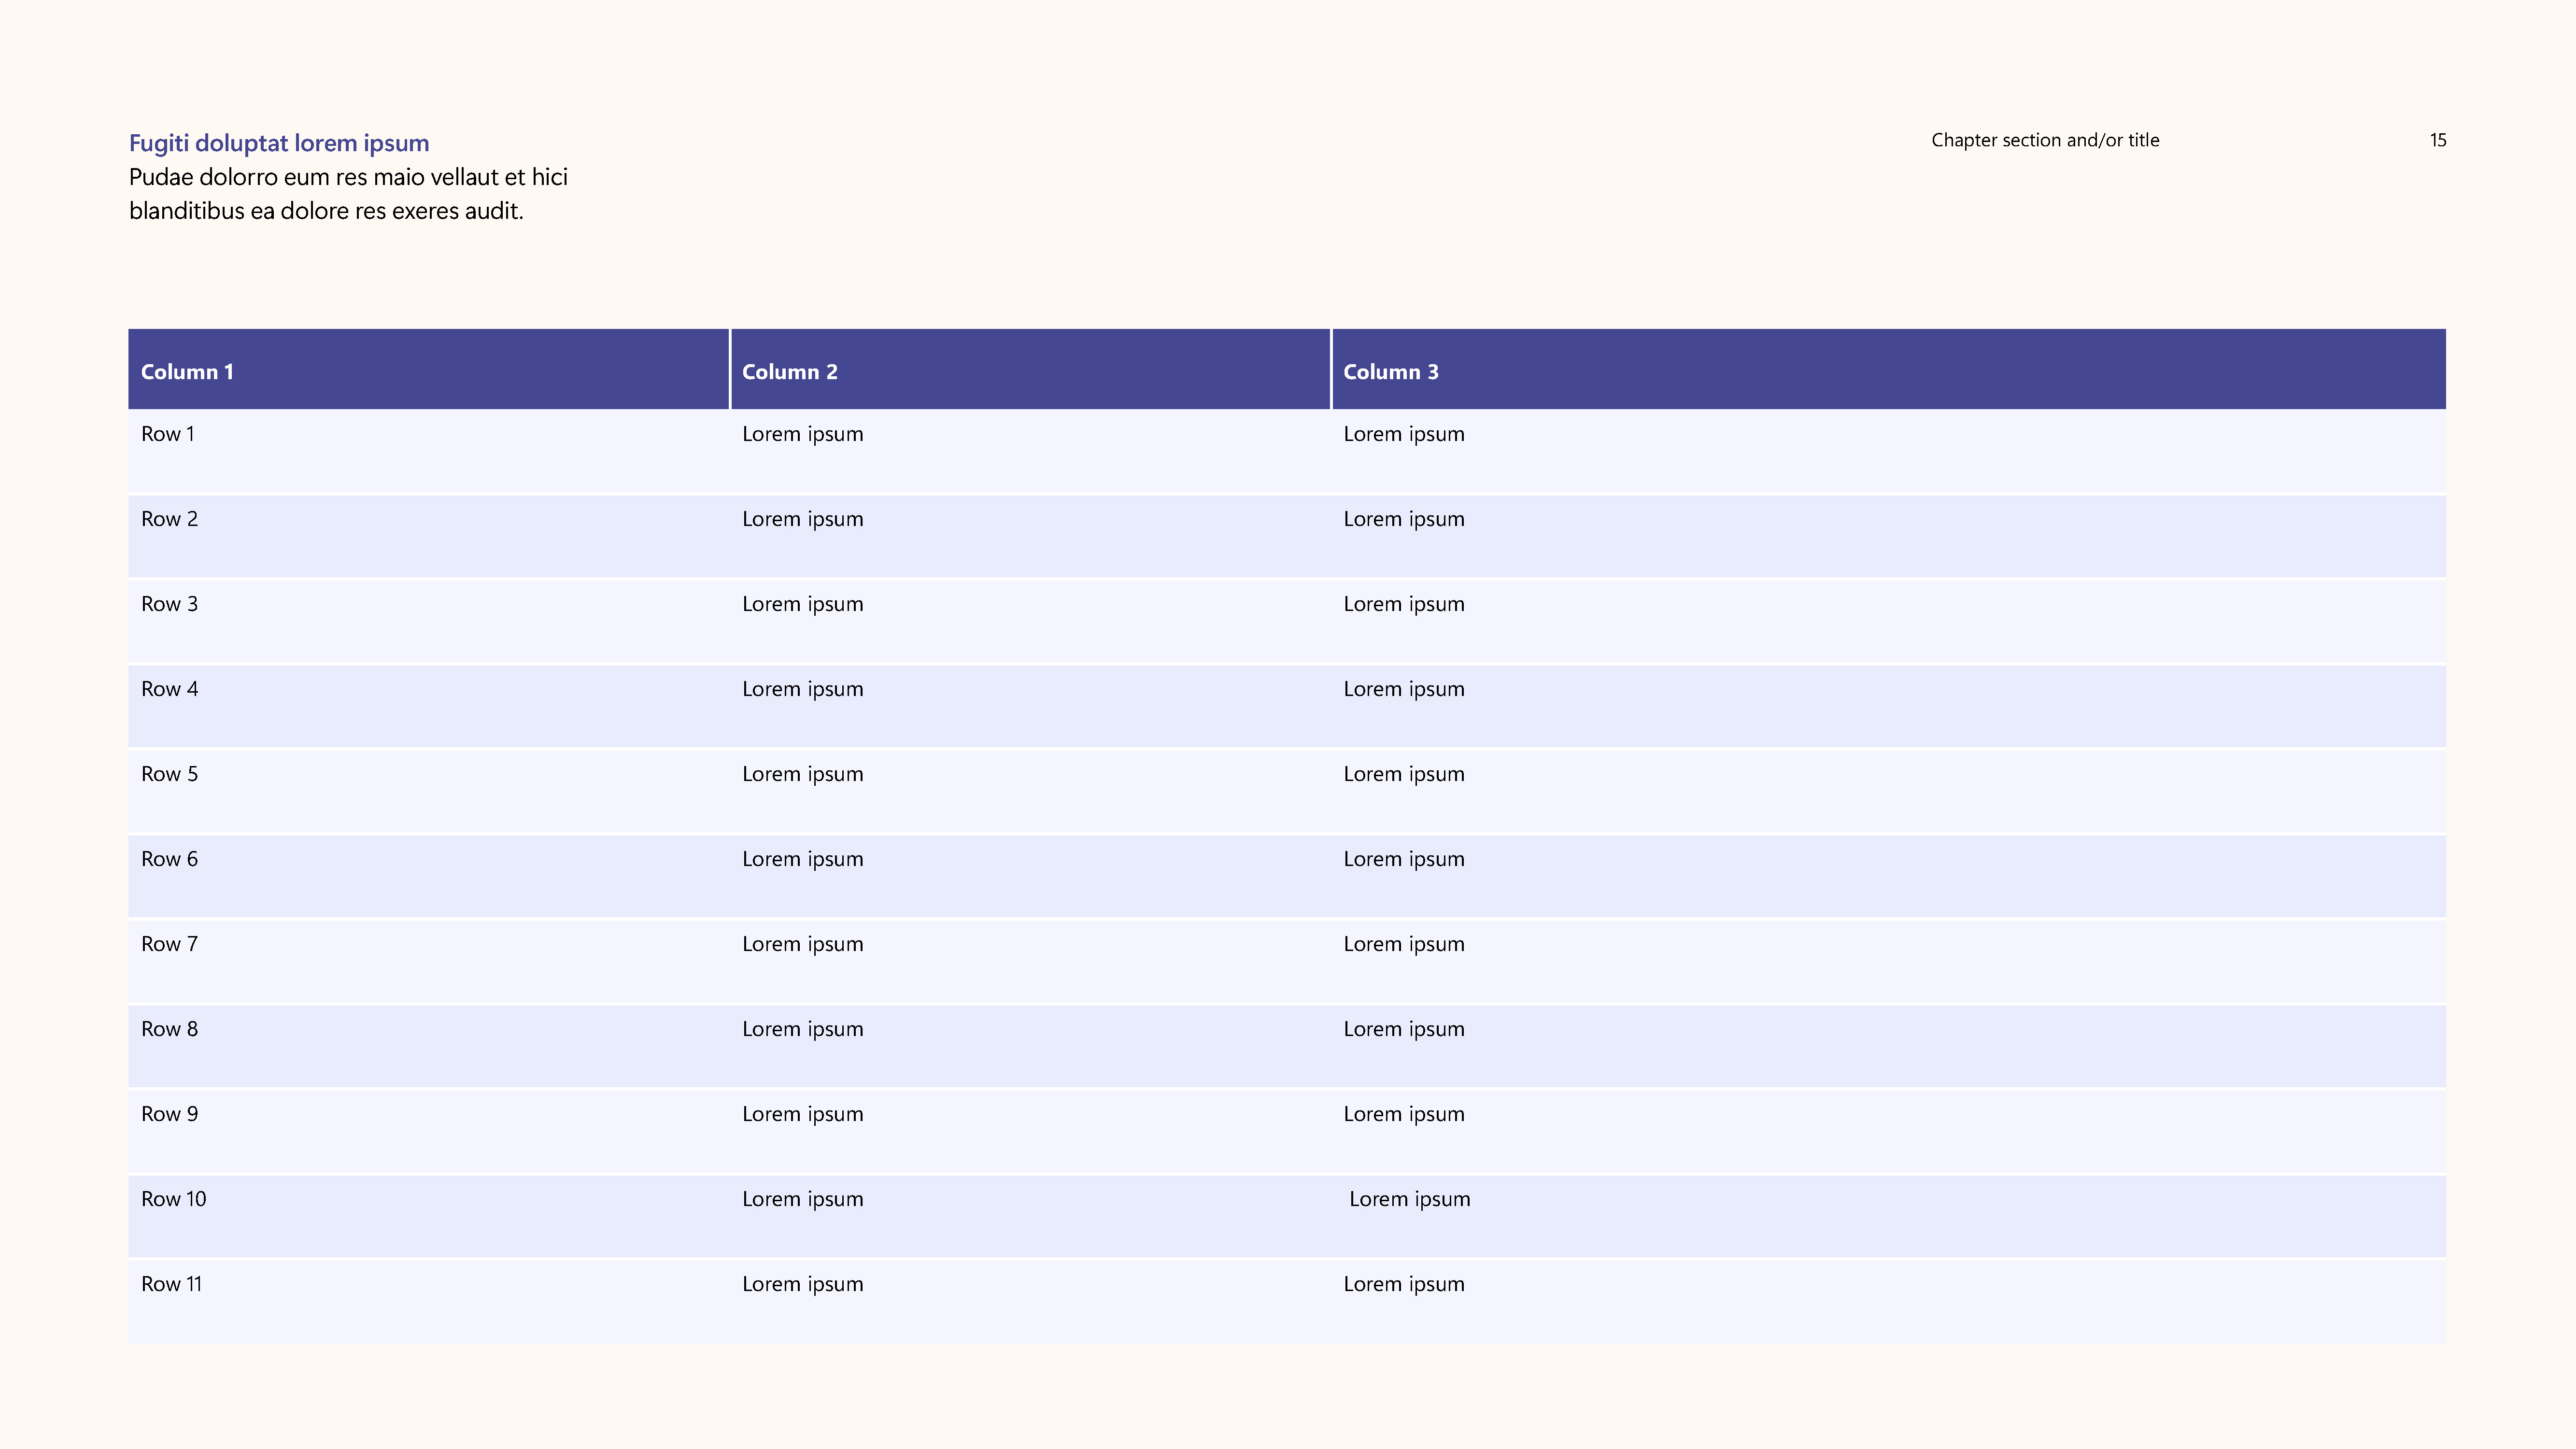The width and height of the screenshot is (2576, 1449).
Task: Select the 'Column 1' header cell
Action: [x=428, y=369]
